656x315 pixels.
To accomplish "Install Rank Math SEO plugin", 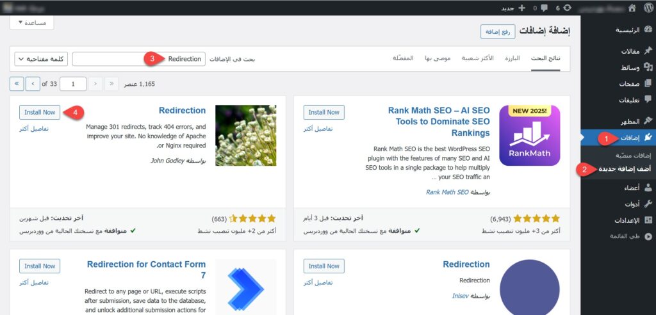I will (324, 112).
